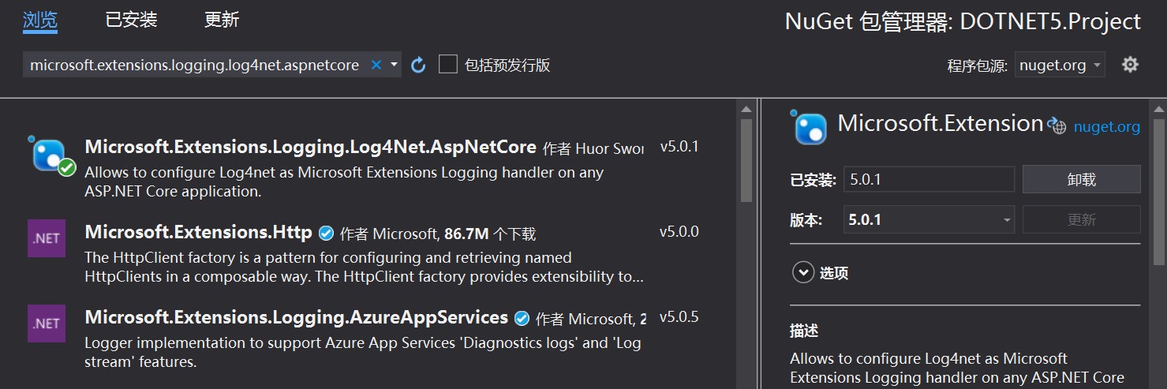The image size is (1167, 389).
Task: Switch to the Installed tab
Action: tap(131, 21)
